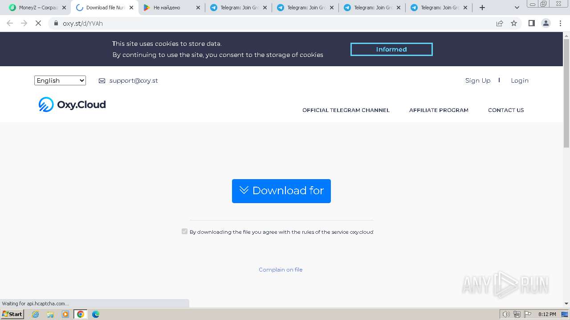Click the Complain on file link
570x320 pixels.
coord(281,270)
